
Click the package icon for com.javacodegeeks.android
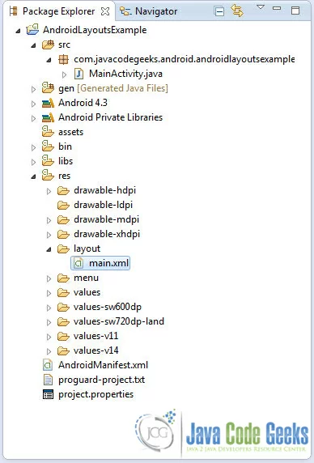coord(63,59)
